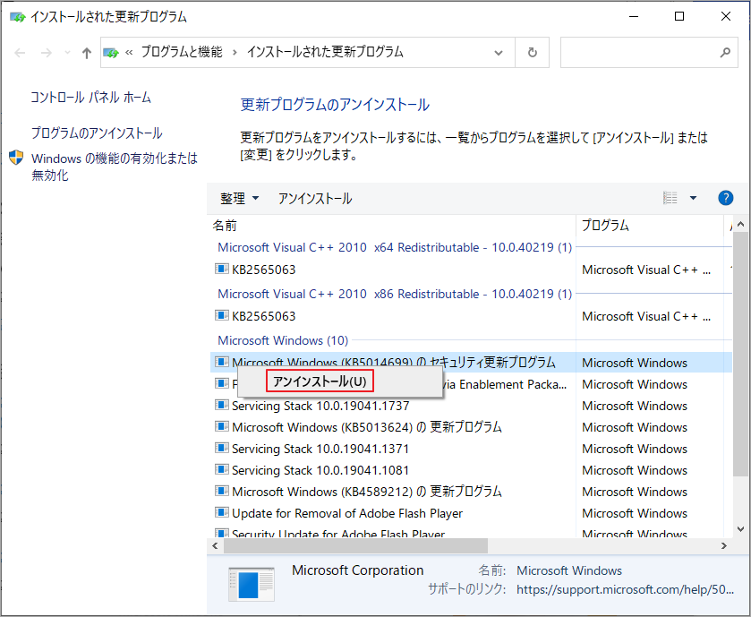The height and width of the screenshot is (617, 751).
Task: Select KB2565063 under the x86 group
Action: coord(263,316)
